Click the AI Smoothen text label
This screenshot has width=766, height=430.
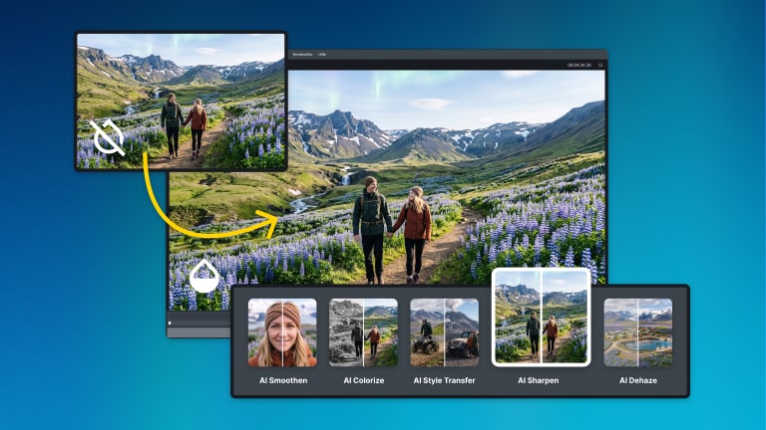(x=283, y=380)
